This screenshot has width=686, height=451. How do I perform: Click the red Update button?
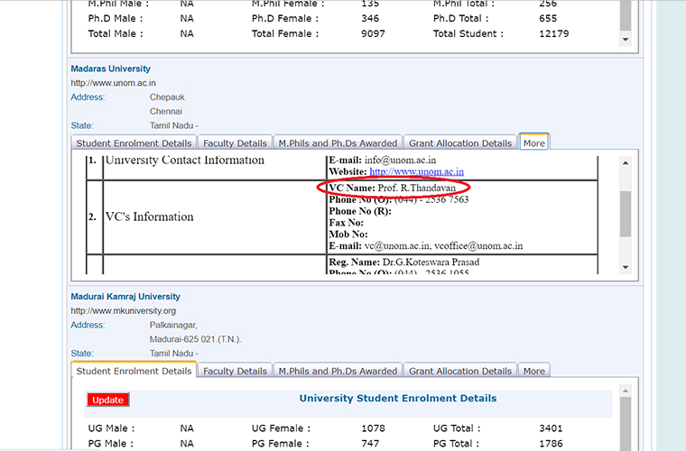[108, 400]
